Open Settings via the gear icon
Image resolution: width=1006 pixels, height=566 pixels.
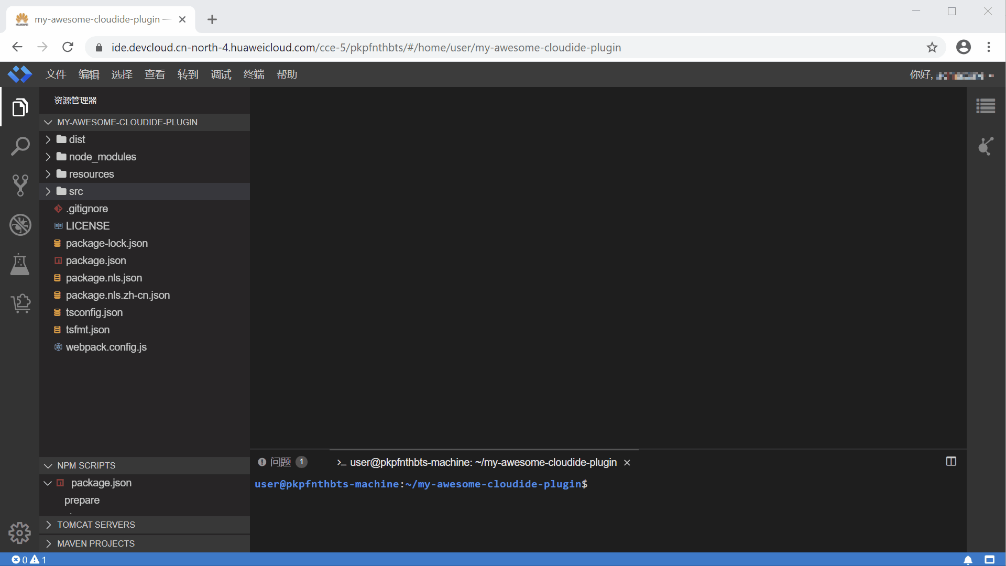pos(20,533)
